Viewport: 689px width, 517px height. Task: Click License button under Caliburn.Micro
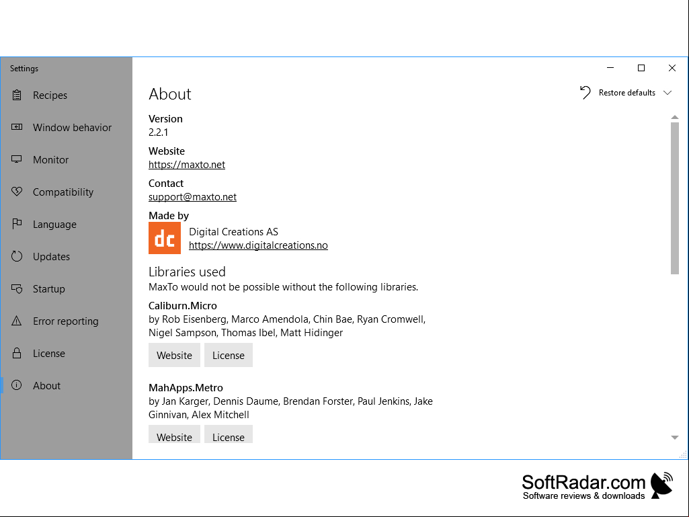tap(229, 355)
